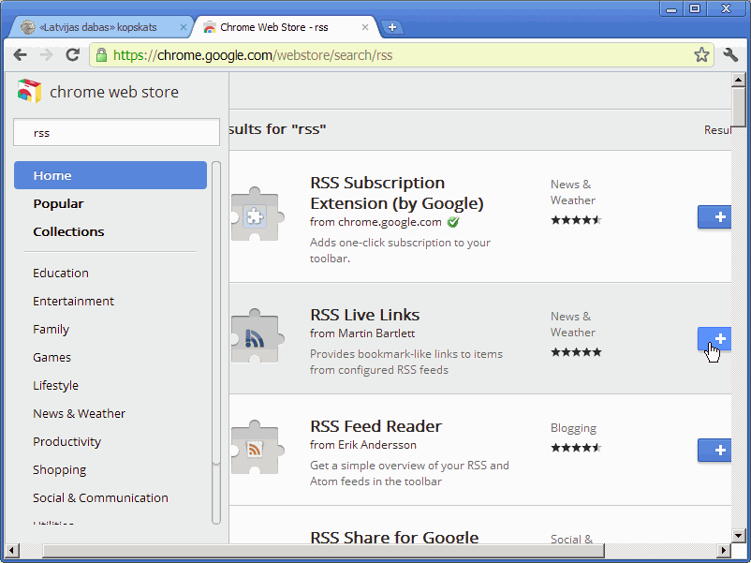Open the Collections section
The height and width of the screenshot is (563, 751).
click(x=68, y=231)
